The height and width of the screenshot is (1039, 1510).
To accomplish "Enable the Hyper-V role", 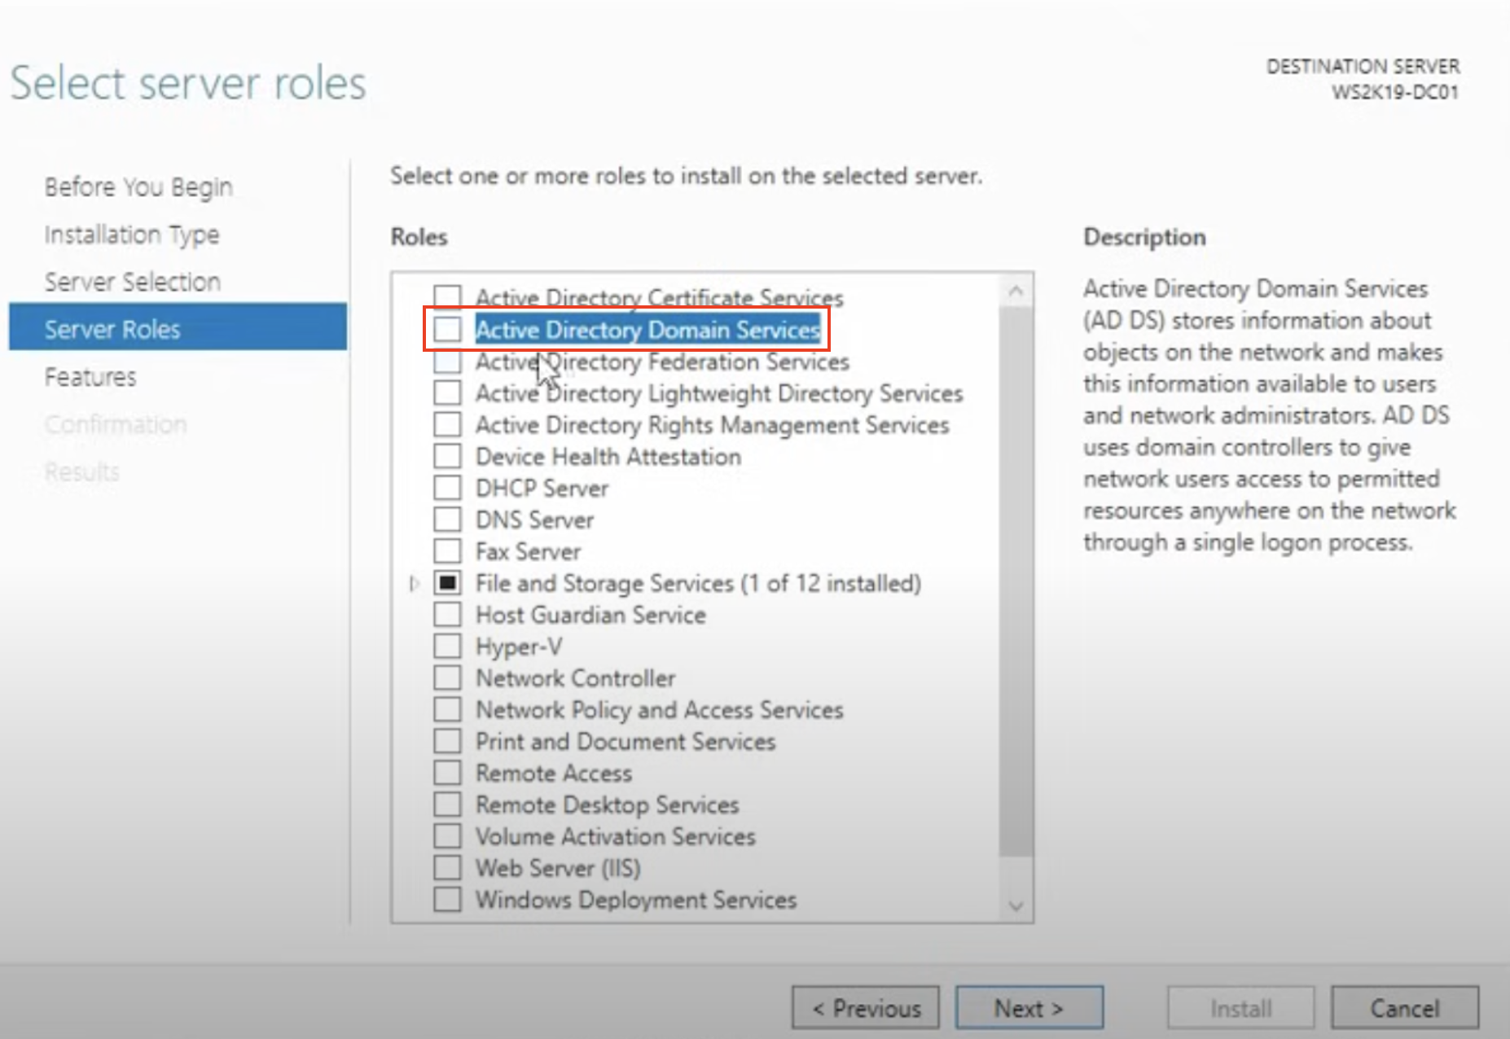I will 447,646.
